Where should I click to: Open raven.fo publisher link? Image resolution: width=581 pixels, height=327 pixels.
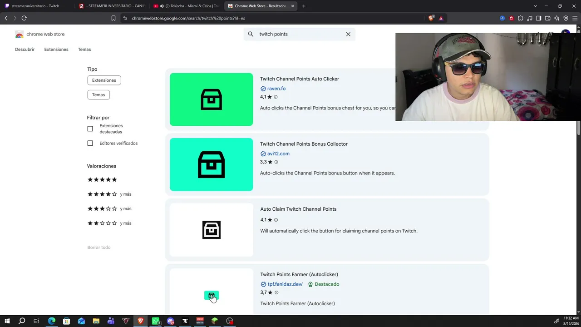[276, 89]
